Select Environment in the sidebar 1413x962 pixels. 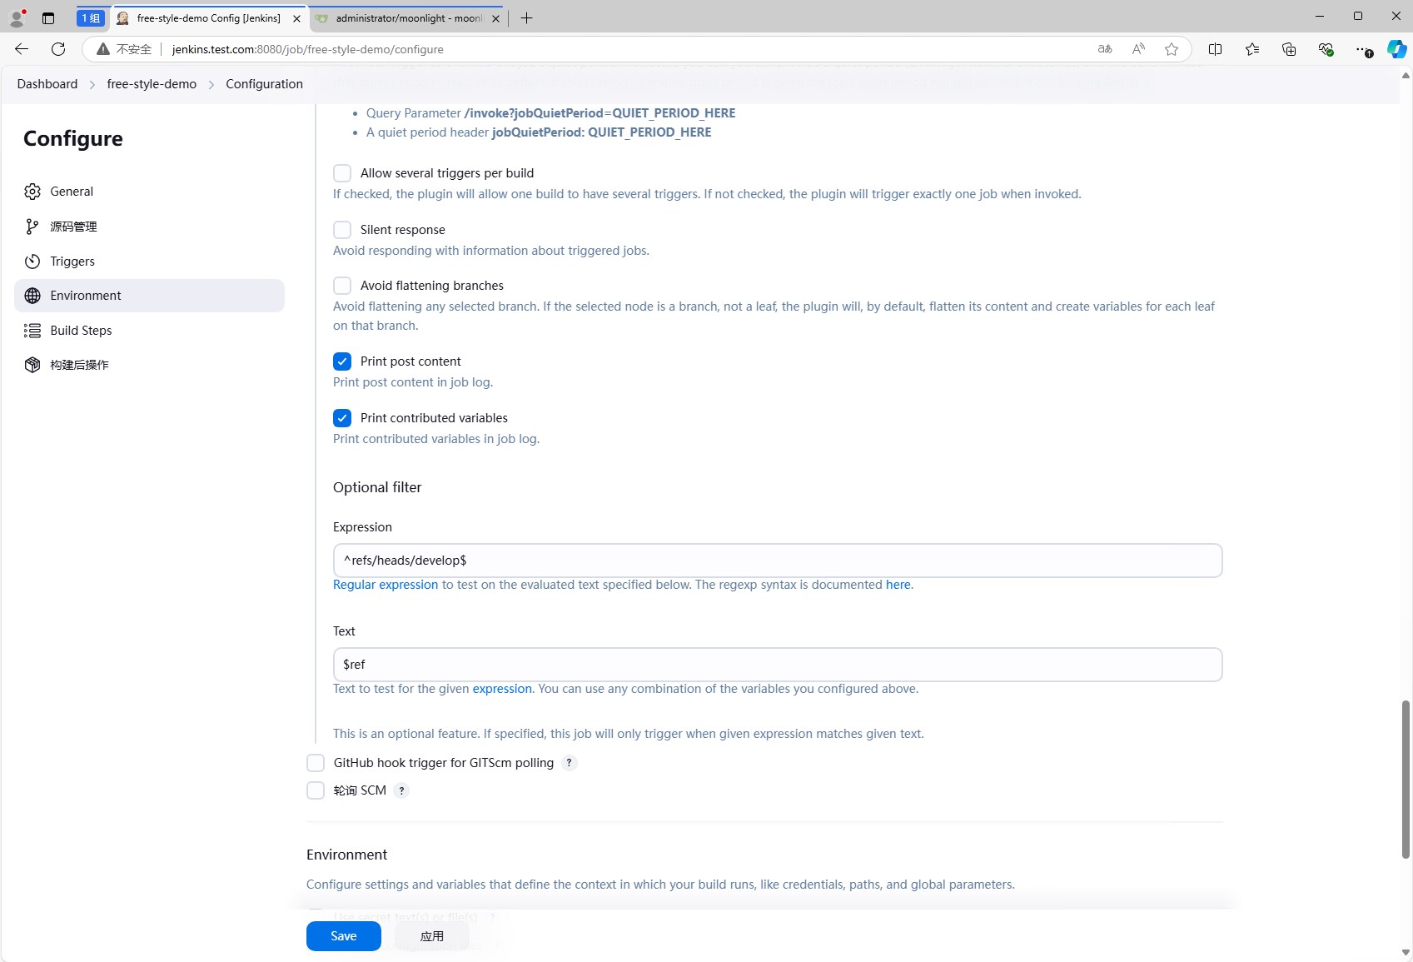(x=149, y=296)
